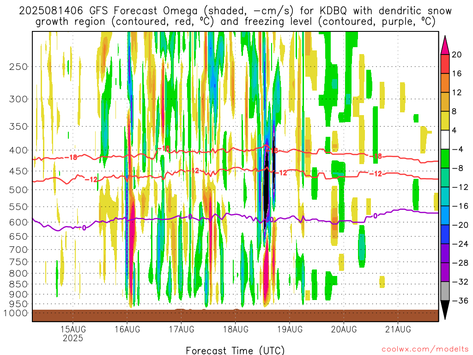
Task: Click the 17AUG date label
Action: click(181, 329)
